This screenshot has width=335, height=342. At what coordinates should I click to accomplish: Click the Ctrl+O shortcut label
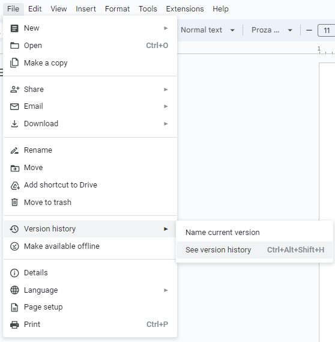(x=157, y=46)
